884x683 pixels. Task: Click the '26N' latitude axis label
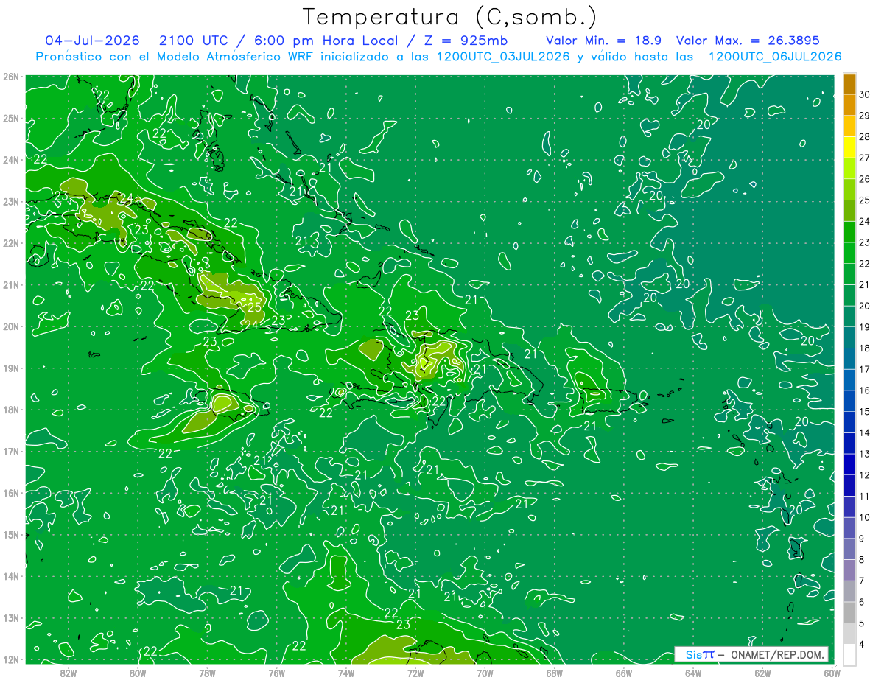click(x=10, y=76)
